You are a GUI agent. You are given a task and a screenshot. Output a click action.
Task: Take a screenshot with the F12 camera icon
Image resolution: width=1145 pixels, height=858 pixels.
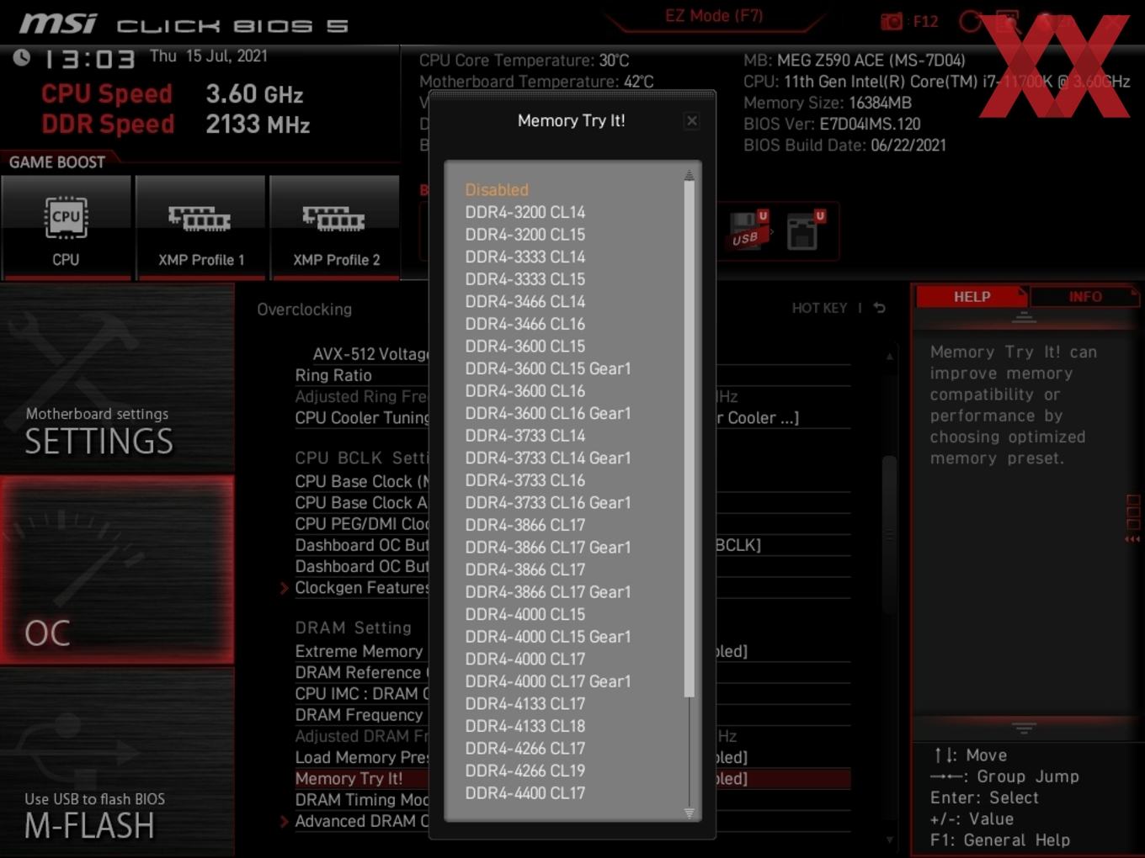tap(892, 21)
